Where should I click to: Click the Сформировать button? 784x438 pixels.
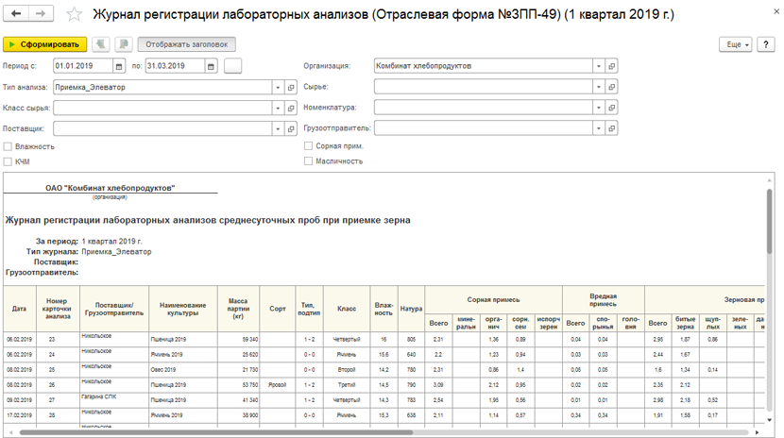pyautogui.click(x=45, y=44)
